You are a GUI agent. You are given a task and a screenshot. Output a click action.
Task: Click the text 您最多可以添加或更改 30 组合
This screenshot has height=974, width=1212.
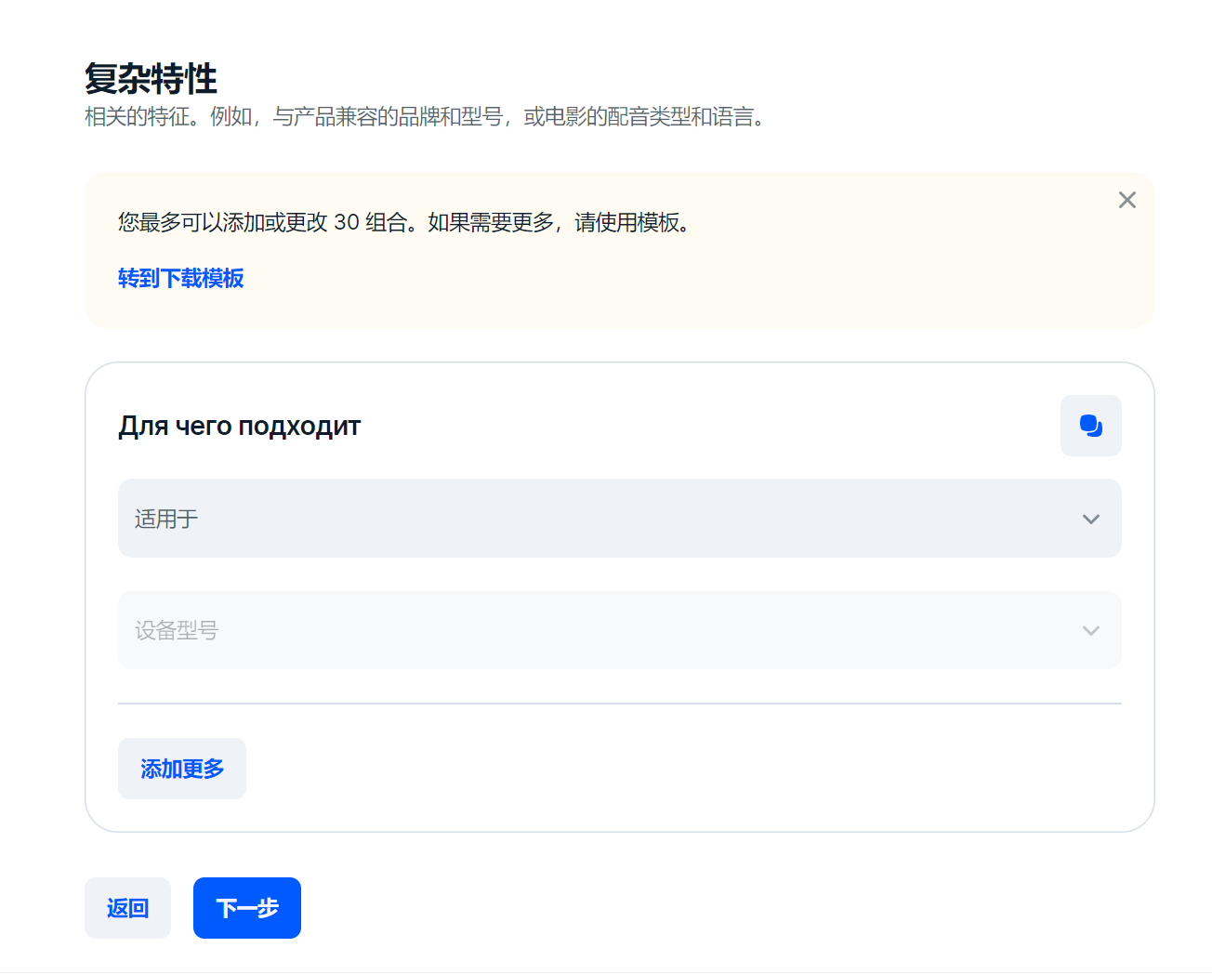pyautogui.click(x=262, y=223)
